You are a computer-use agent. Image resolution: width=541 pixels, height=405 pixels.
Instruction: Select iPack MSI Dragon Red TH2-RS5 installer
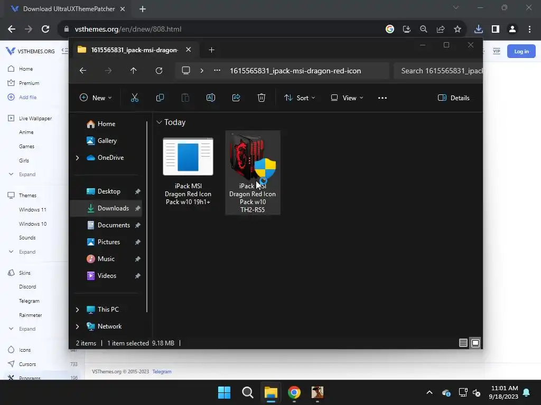[x=253, y=172]
